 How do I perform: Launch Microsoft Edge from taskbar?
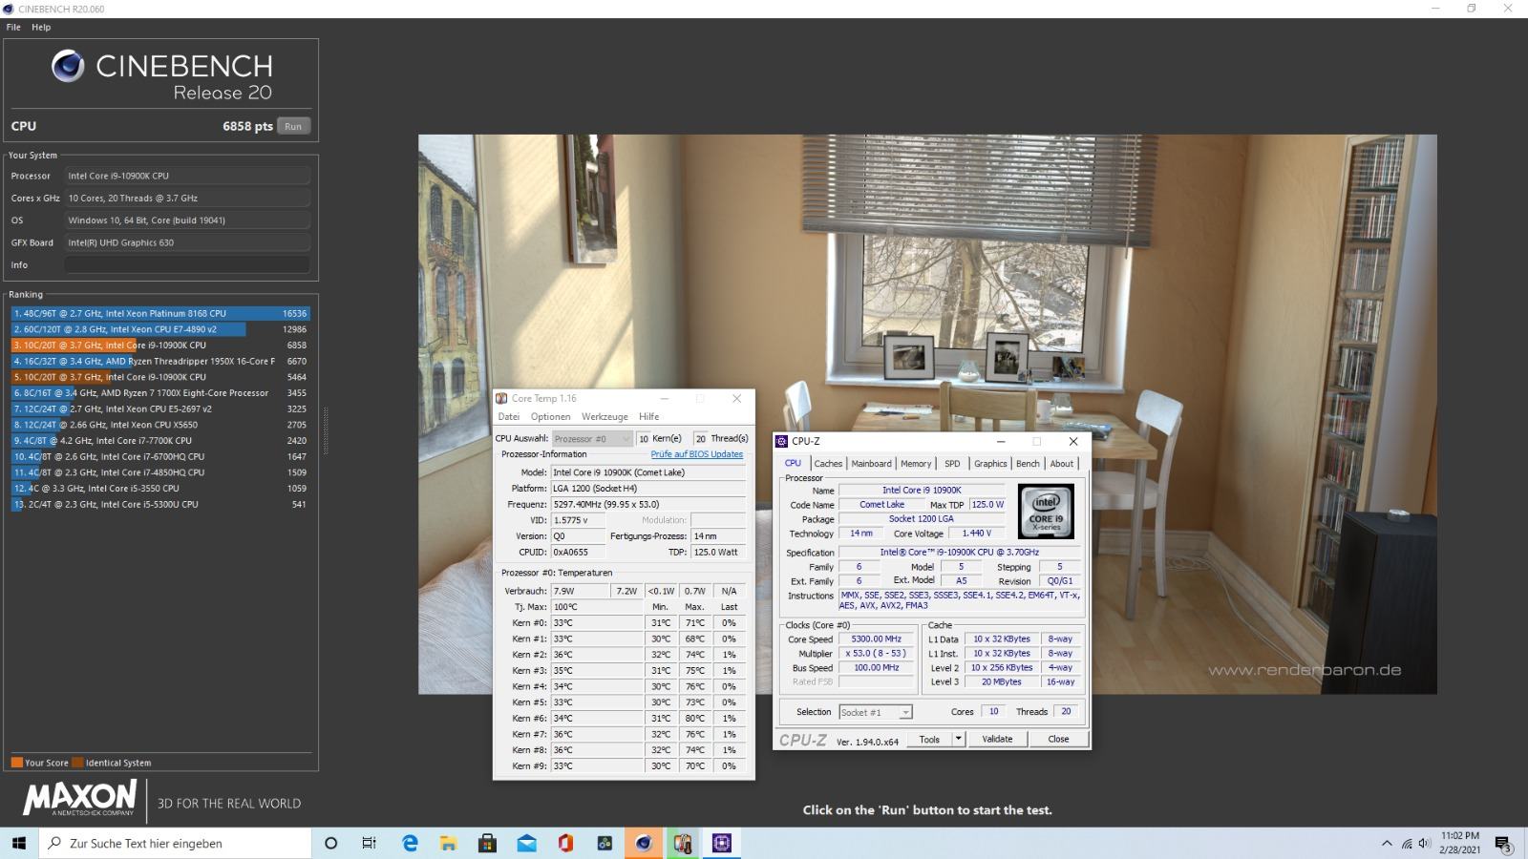point(410,843)
